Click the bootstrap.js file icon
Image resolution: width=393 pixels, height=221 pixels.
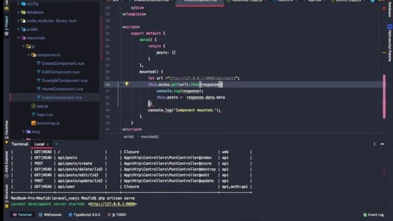pos(33,123)
